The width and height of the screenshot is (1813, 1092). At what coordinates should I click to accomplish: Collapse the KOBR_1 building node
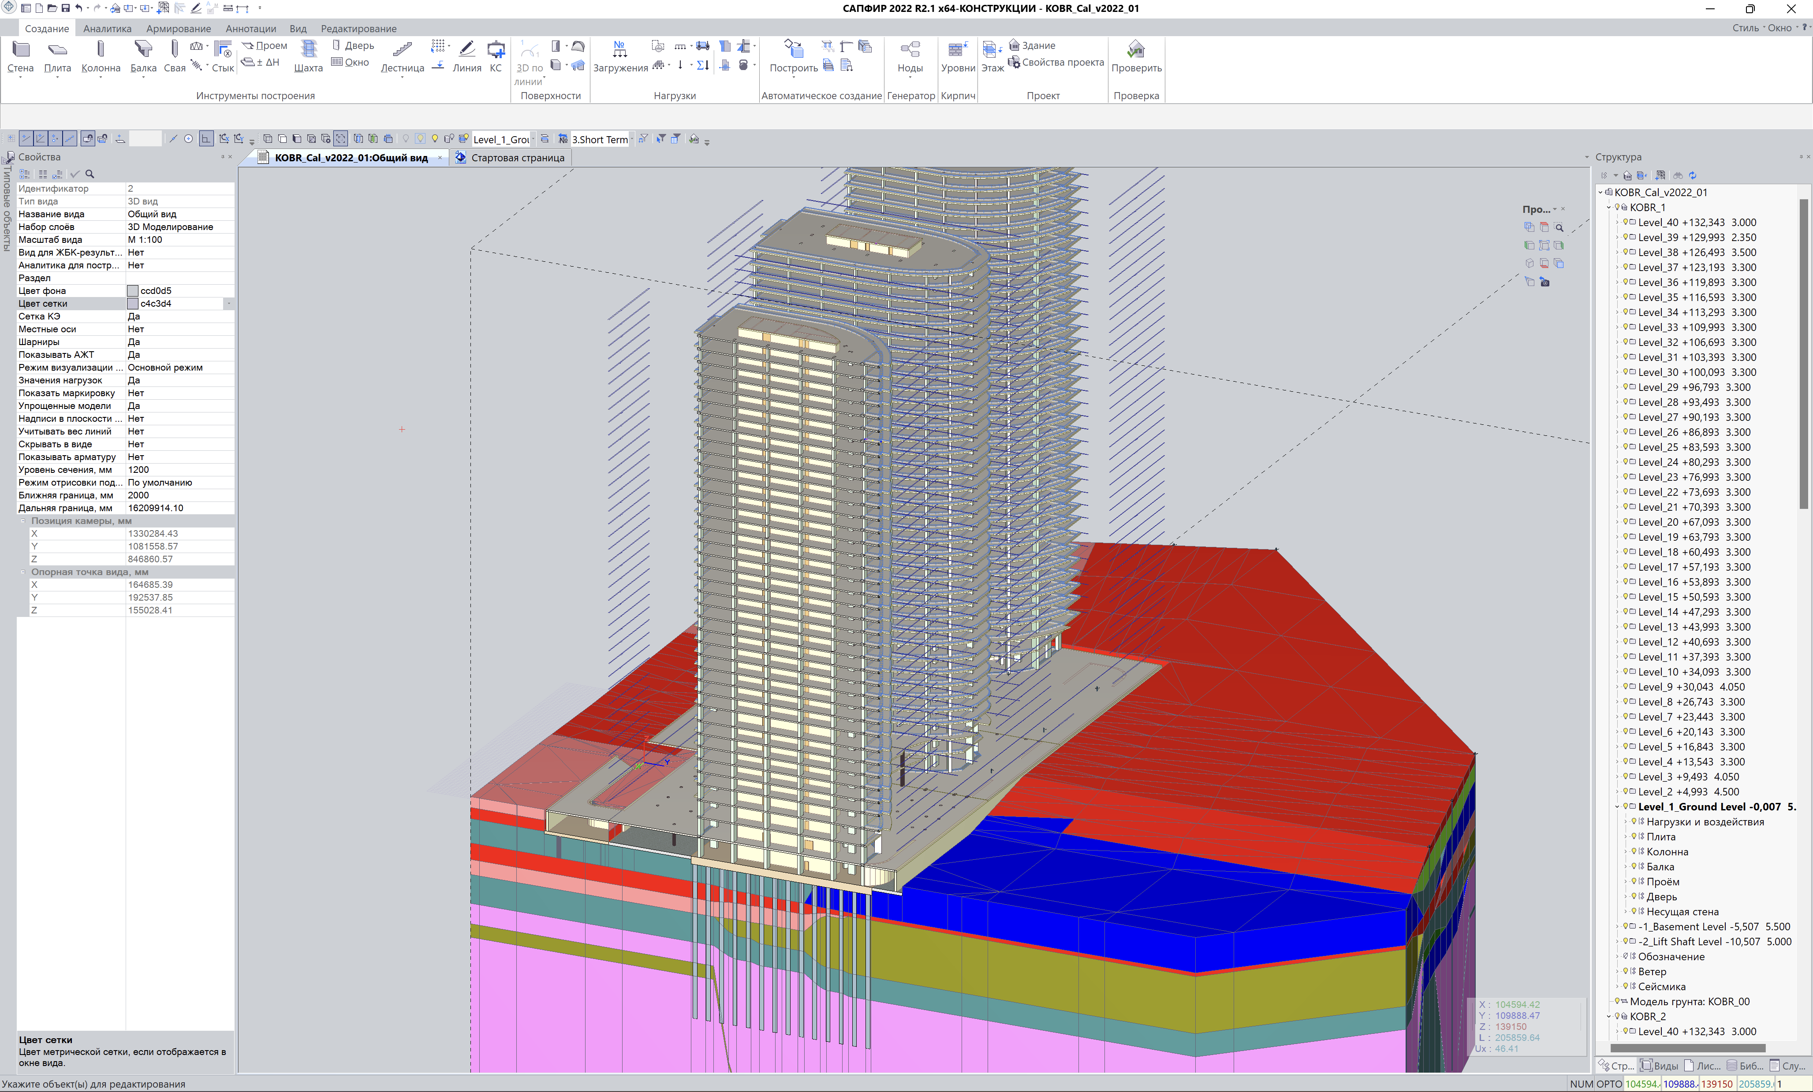coord(1608,208)
